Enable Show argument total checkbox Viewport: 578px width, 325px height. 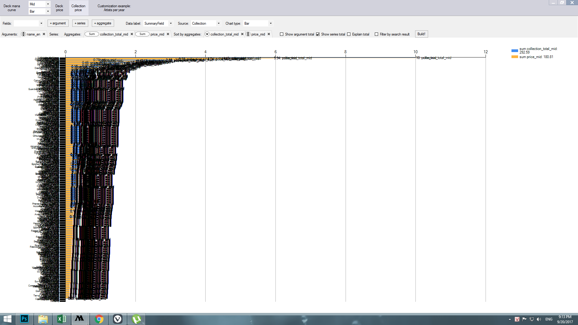282,34
